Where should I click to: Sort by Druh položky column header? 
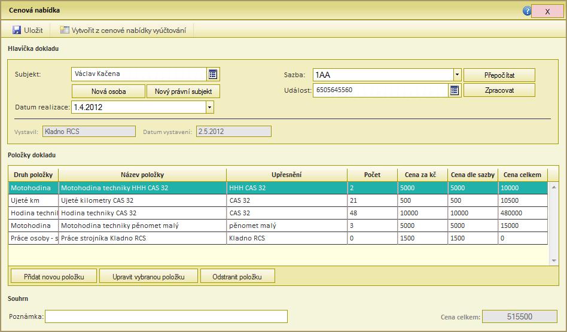click(33, 175)
